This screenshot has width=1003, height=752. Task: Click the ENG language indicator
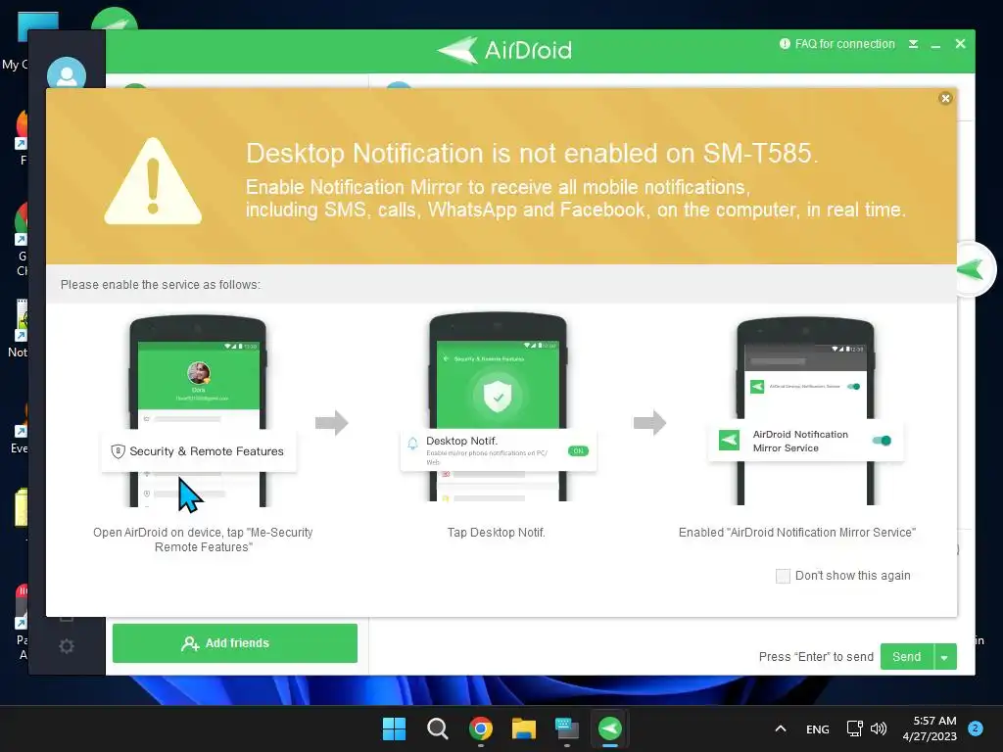pyautogui.click(x=818, y=728)
